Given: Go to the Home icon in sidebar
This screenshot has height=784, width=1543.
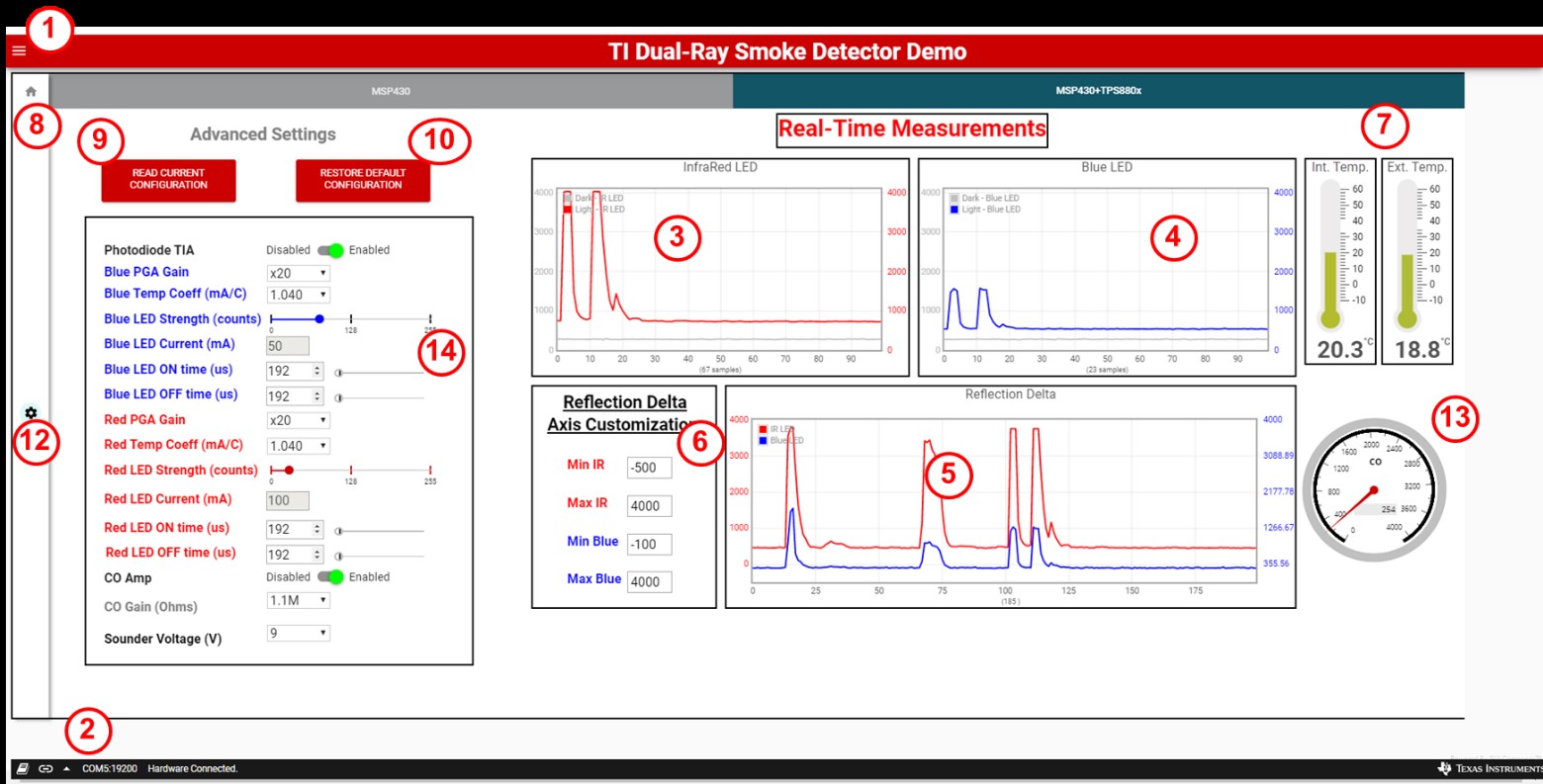Looking at the screenshot, I should [31, 91].
